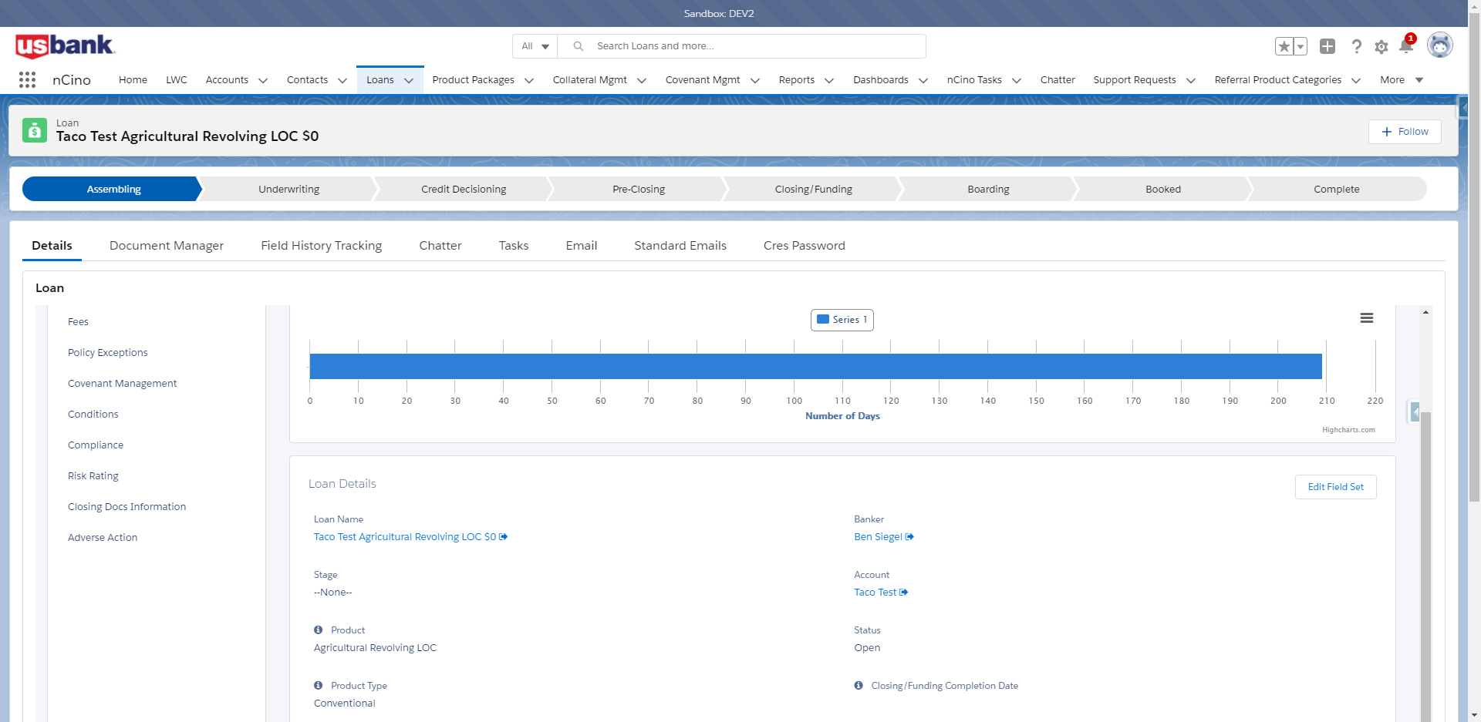Open Risk Rating sidebar item
This screenshot has height=722, width=1481.
point(93,476)
